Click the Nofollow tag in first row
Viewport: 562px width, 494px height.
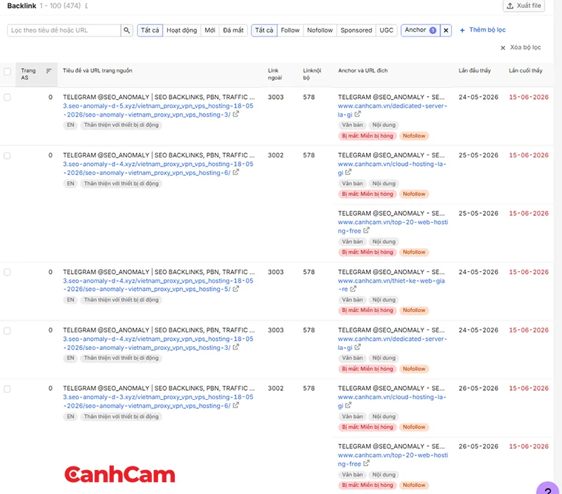coord(414,136)
